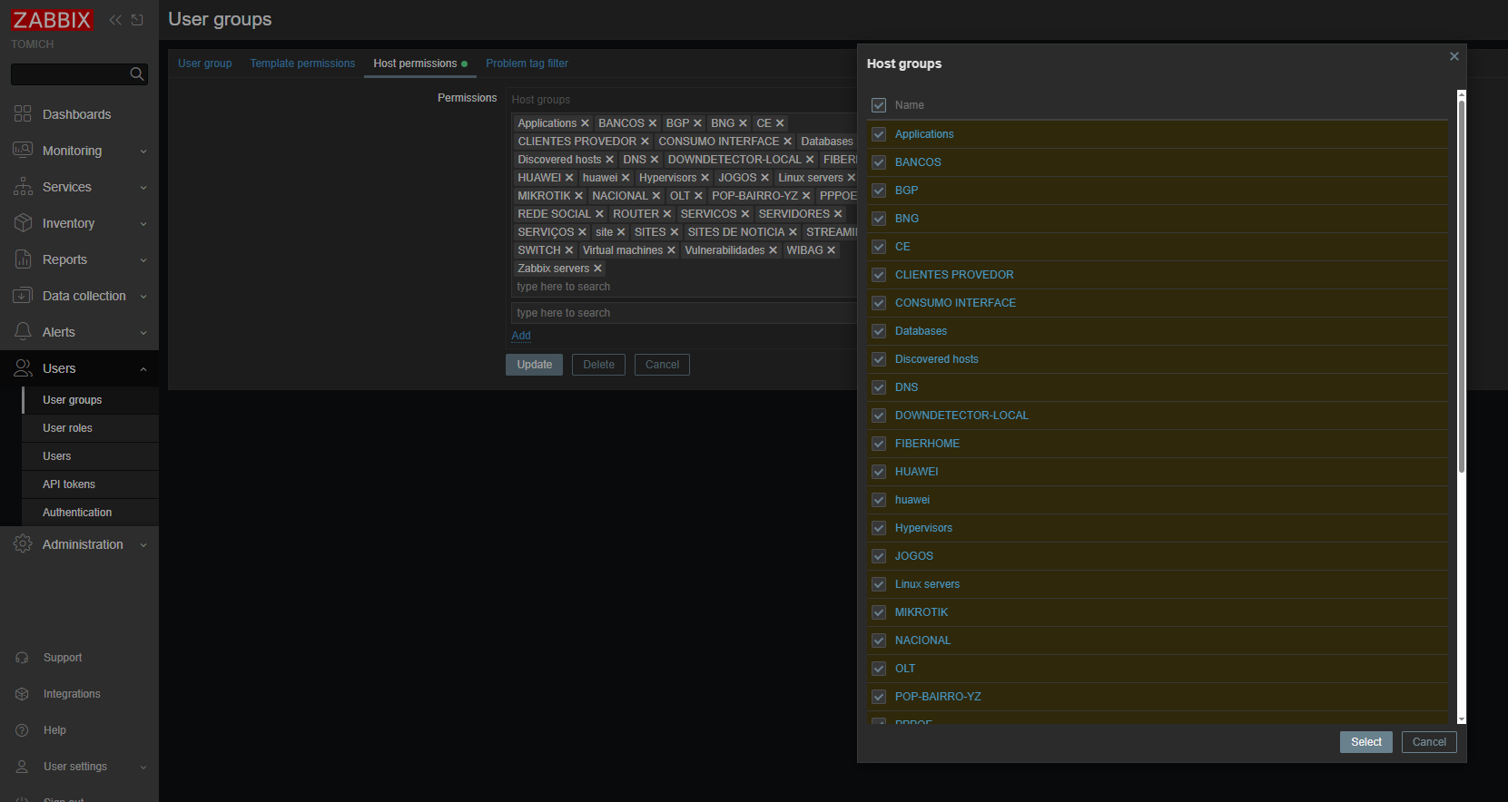Click the Add permission link
1508x802 pixels.
[x=521, y=336]
